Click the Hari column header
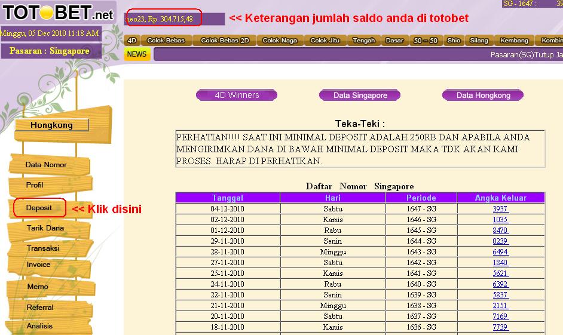 [333, 198]
